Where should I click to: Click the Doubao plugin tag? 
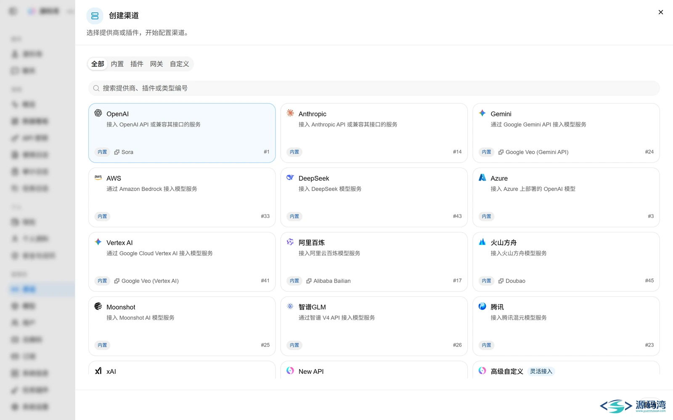pyautogui.click(x=512, y=281)
